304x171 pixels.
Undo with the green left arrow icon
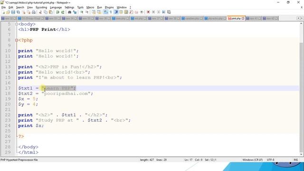[x=57, y=12]
